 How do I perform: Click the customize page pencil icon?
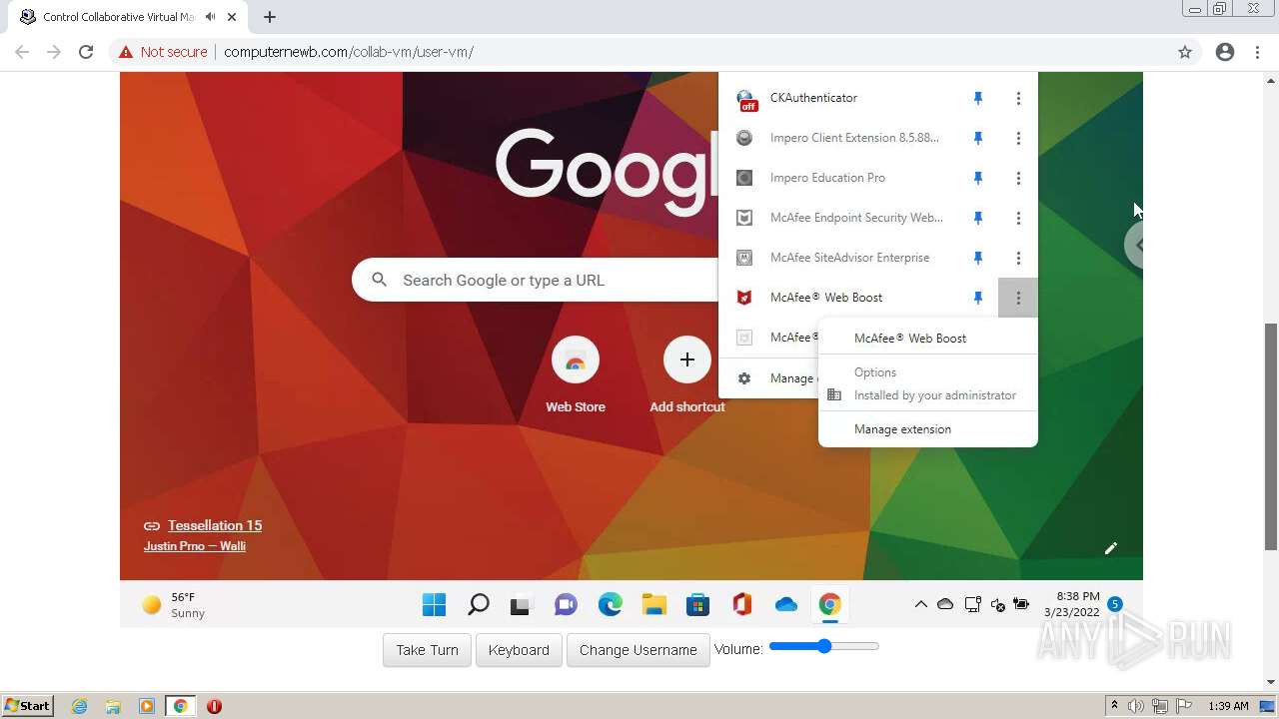(x=1110, y=548)
